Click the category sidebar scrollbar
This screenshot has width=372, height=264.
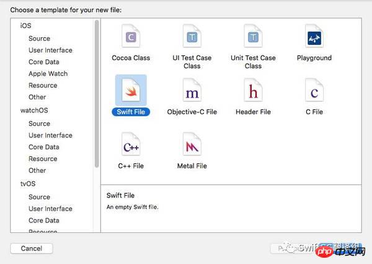[x=97, y=94]
